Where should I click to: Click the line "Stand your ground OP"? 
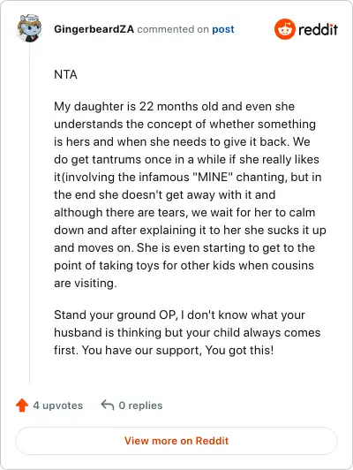point(179,315)
